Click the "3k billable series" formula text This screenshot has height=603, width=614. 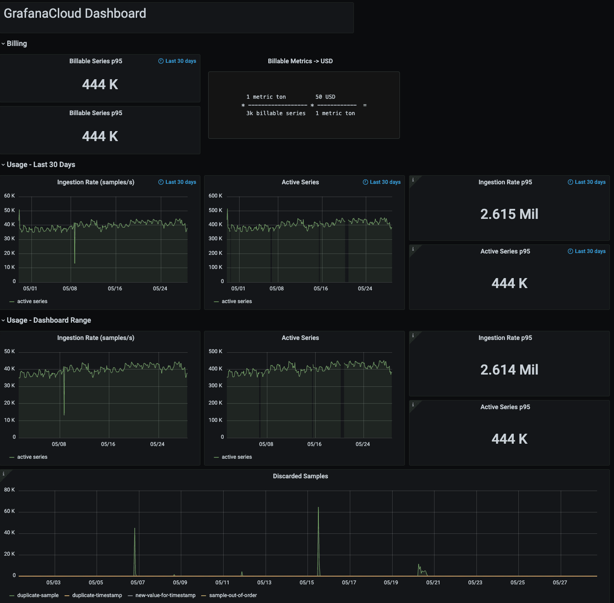point(276,113)
